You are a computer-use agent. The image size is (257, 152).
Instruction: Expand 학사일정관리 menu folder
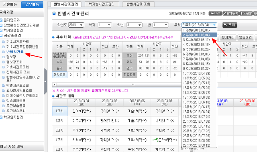(x=1, y=30)
